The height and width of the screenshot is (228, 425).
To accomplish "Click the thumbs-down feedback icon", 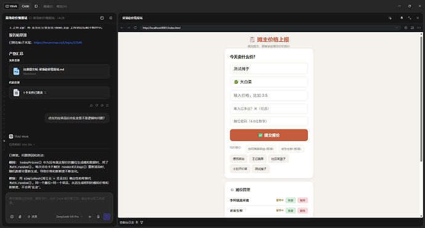I will click(97, 105).
